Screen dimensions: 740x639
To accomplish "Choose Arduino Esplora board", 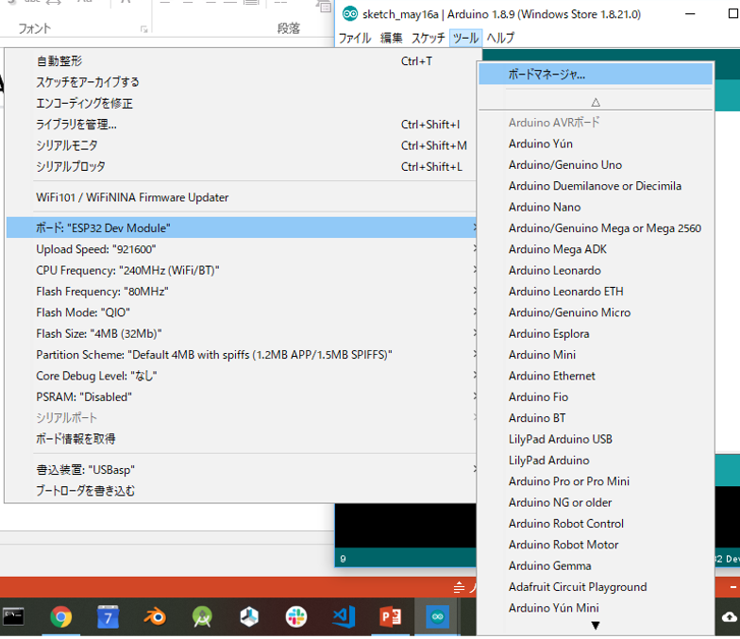I will 596,334.
